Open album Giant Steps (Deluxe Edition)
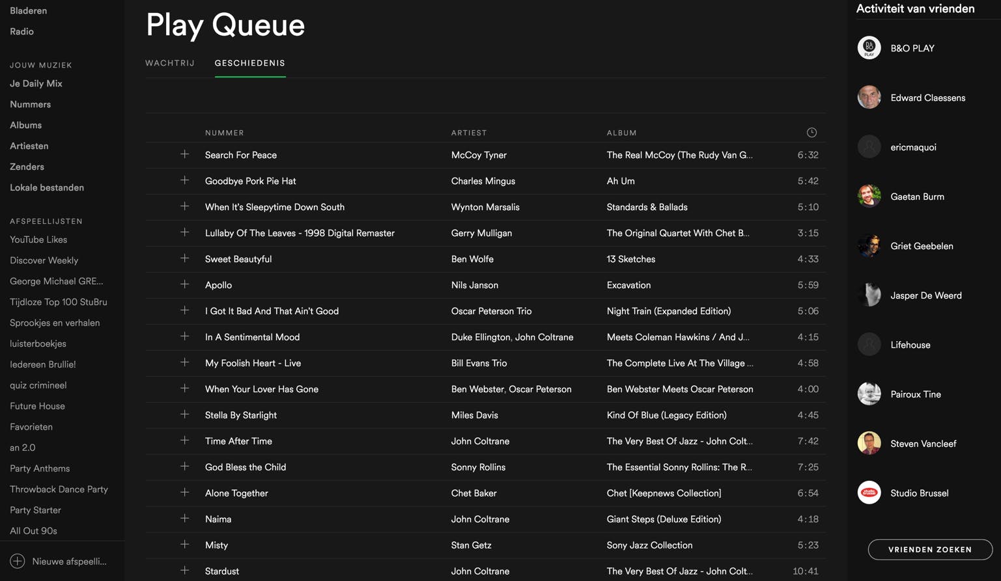 [664, 519]
